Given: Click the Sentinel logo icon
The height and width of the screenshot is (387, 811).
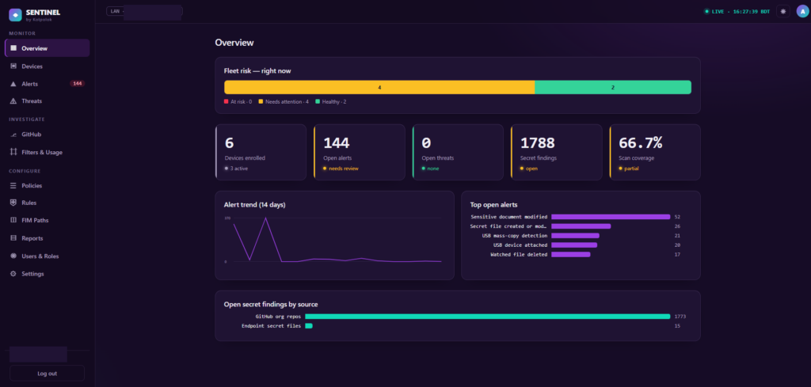Looking at the screenshot, I should pyautogui.click(x=16, y=15).
